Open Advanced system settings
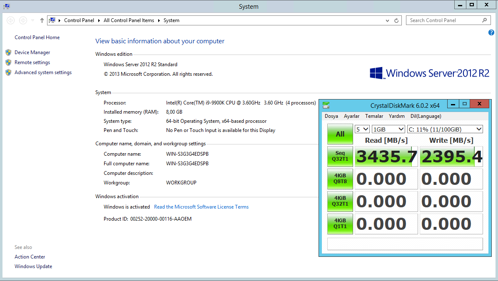This screenshot has height=281, width=498. click(43, 72)
